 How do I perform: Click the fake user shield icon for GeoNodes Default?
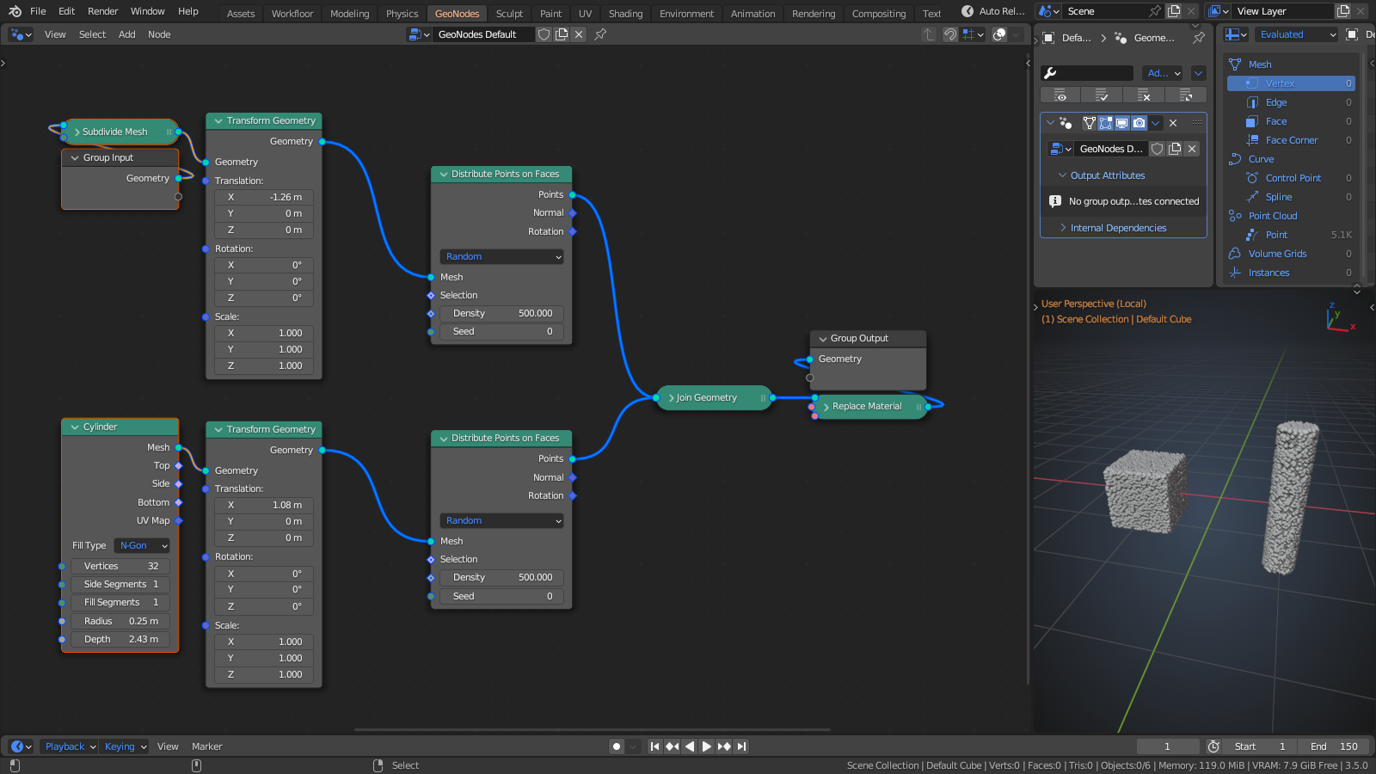pos(544,34)
